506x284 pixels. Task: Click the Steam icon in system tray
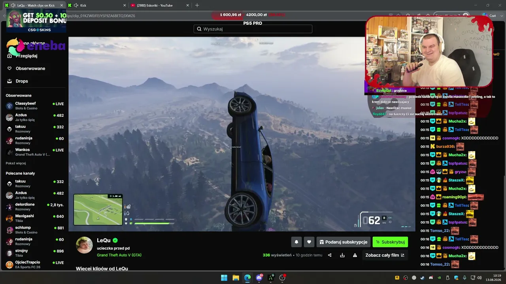(423, 278)
